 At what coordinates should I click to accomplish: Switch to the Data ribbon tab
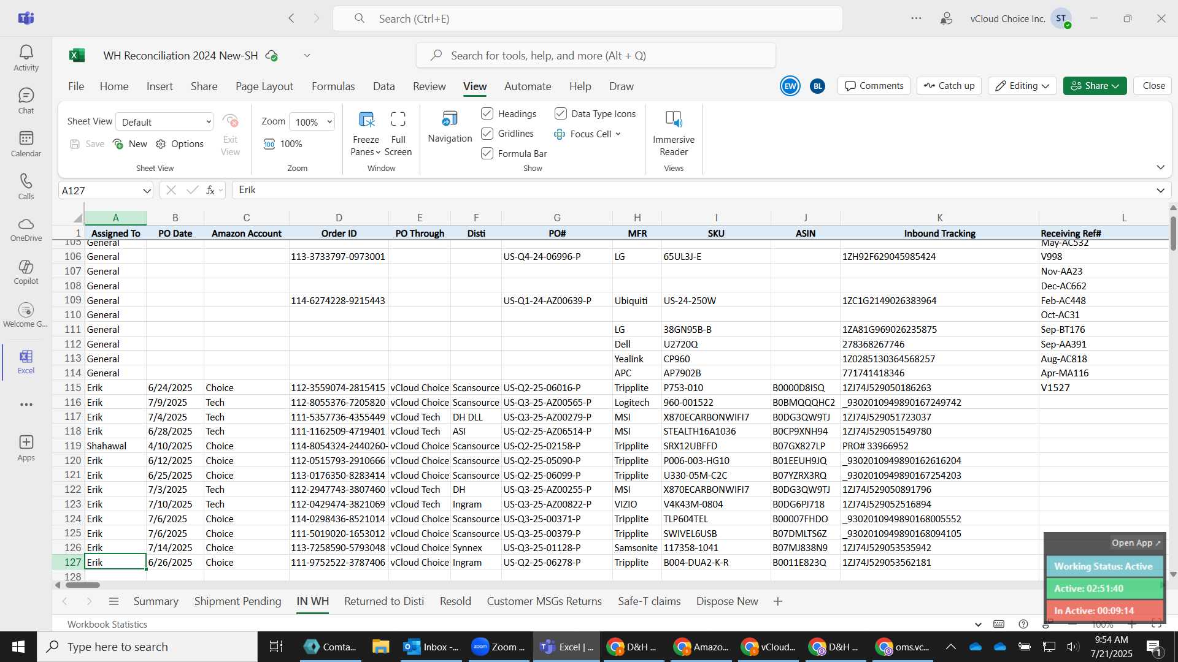click(383, 86)
